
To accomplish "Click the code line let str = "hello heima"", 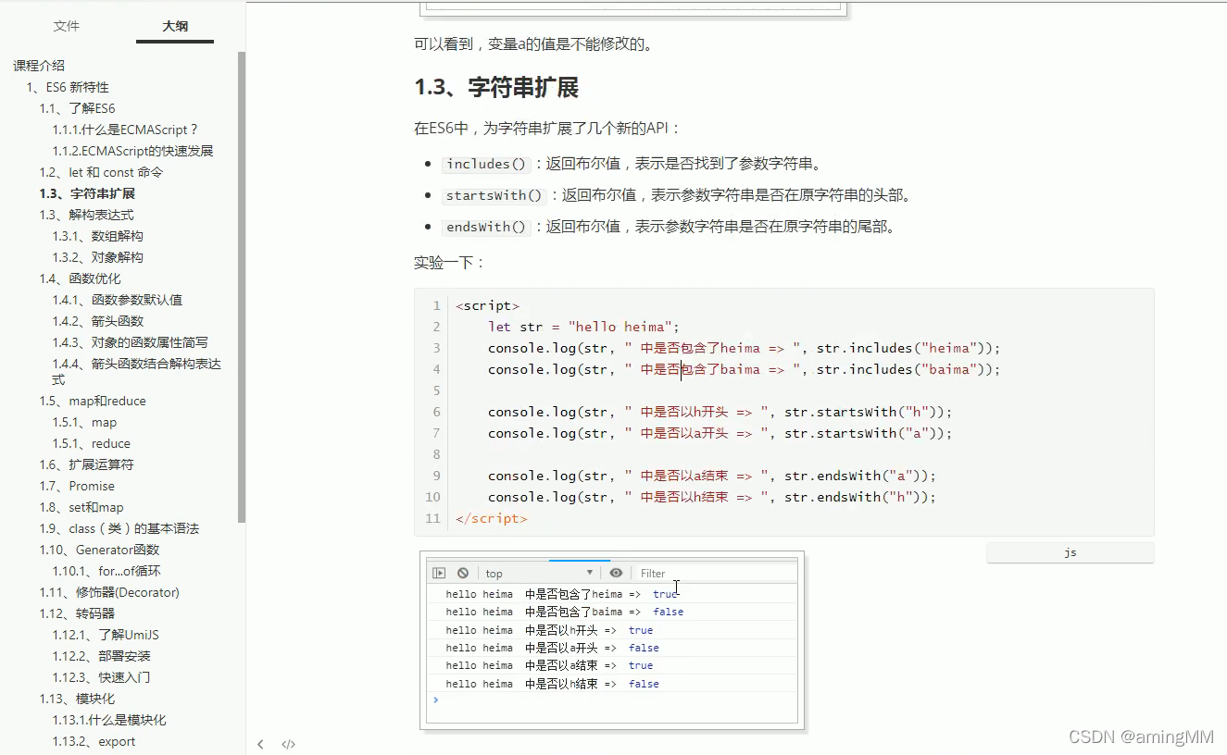I will coord(583,327).
